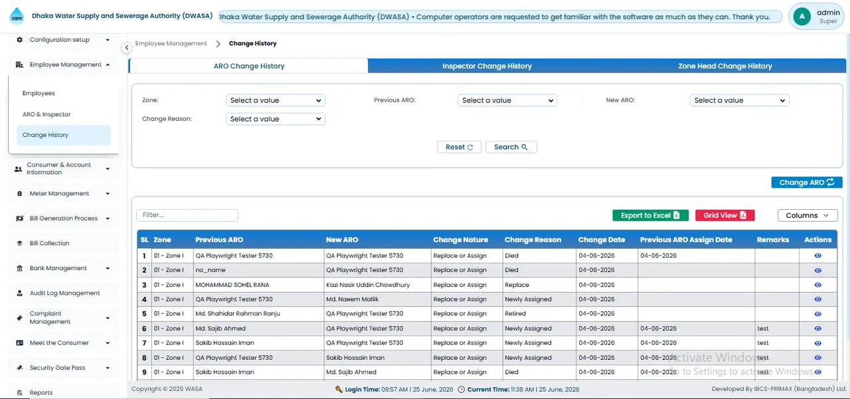Click the Change ARO button
The height and width of the screenshot is (399, 850).
click(807, 183)
